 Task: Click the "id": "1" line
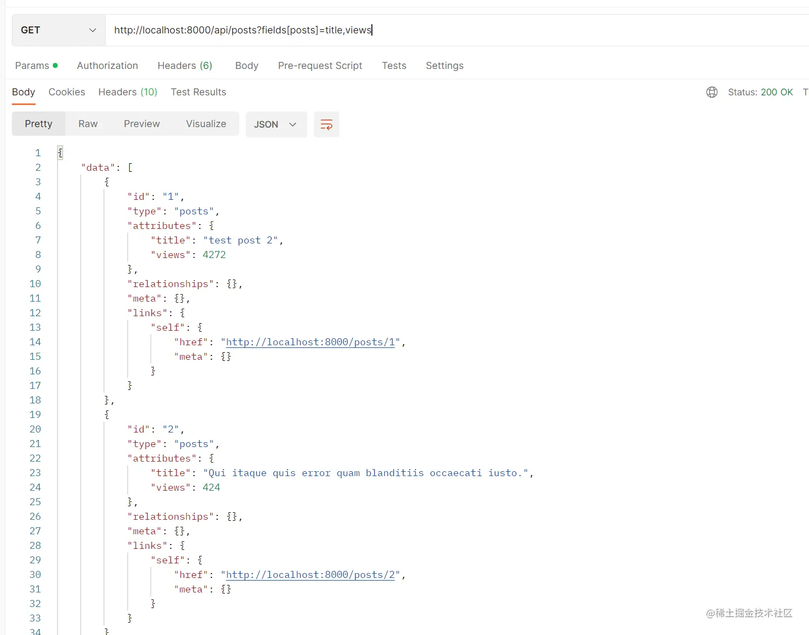click(x=156, y=197)
